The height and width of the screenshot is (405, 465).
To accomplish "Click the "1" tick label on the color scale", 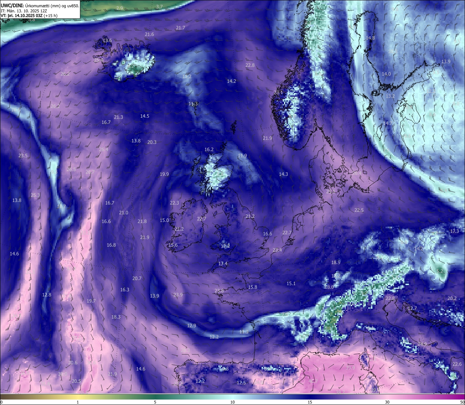I will 78,402.
